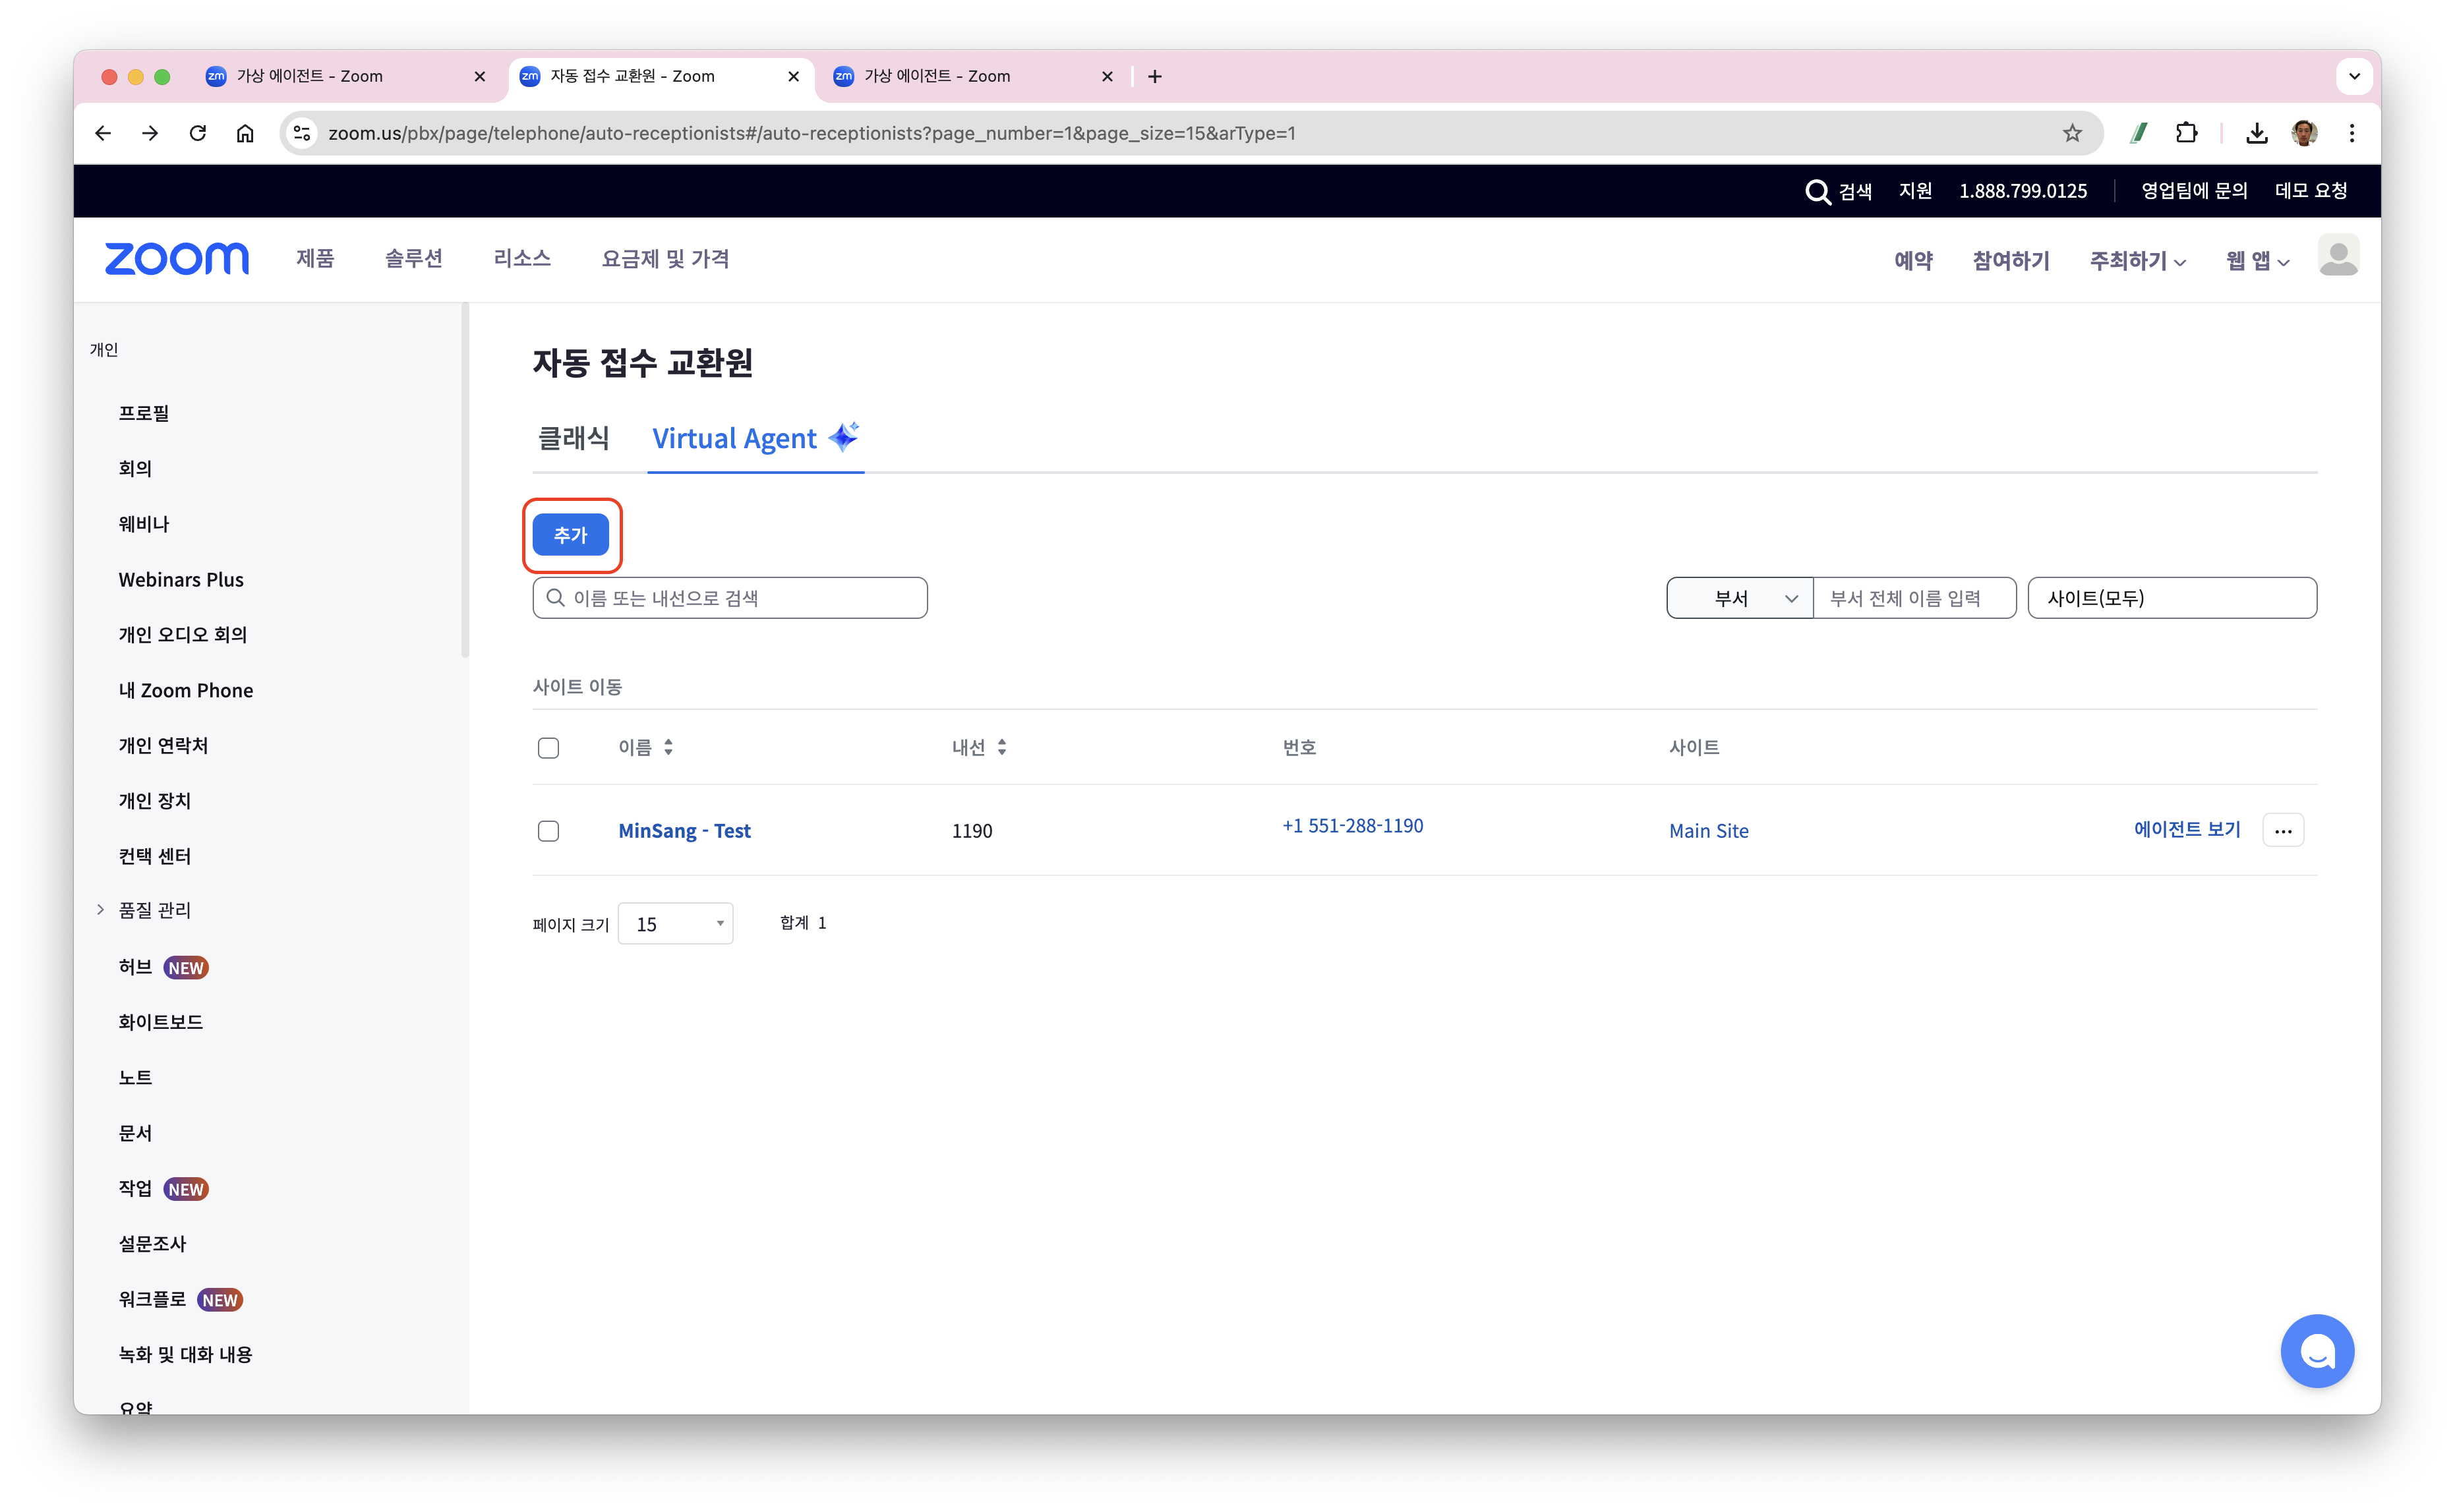Open more options ellipsis for MinSang - Test
The width and height of the screenshot is (2455, 1512).
[2283, 830]
